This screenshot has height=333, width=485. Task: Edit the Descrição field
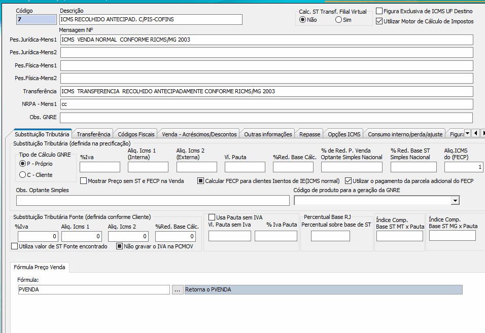[x=151, y=19]
